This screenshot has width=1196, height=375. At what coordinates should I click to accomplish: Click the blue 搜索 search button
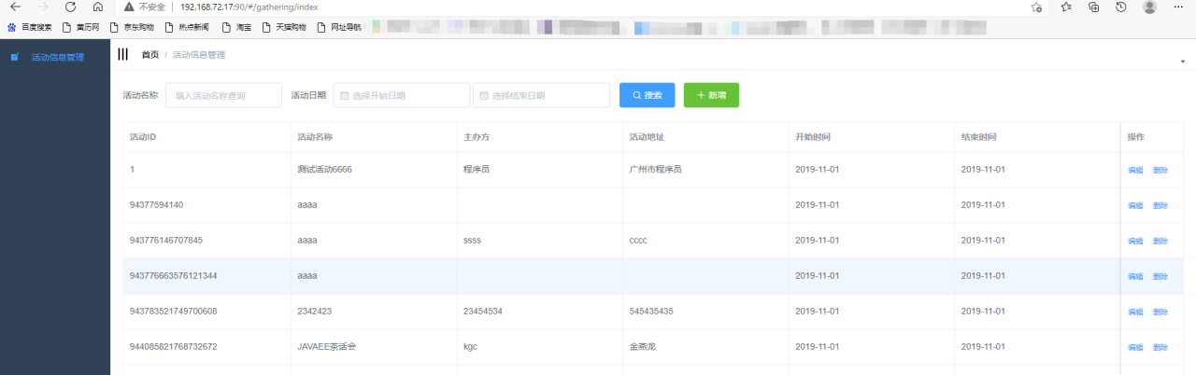647,95
